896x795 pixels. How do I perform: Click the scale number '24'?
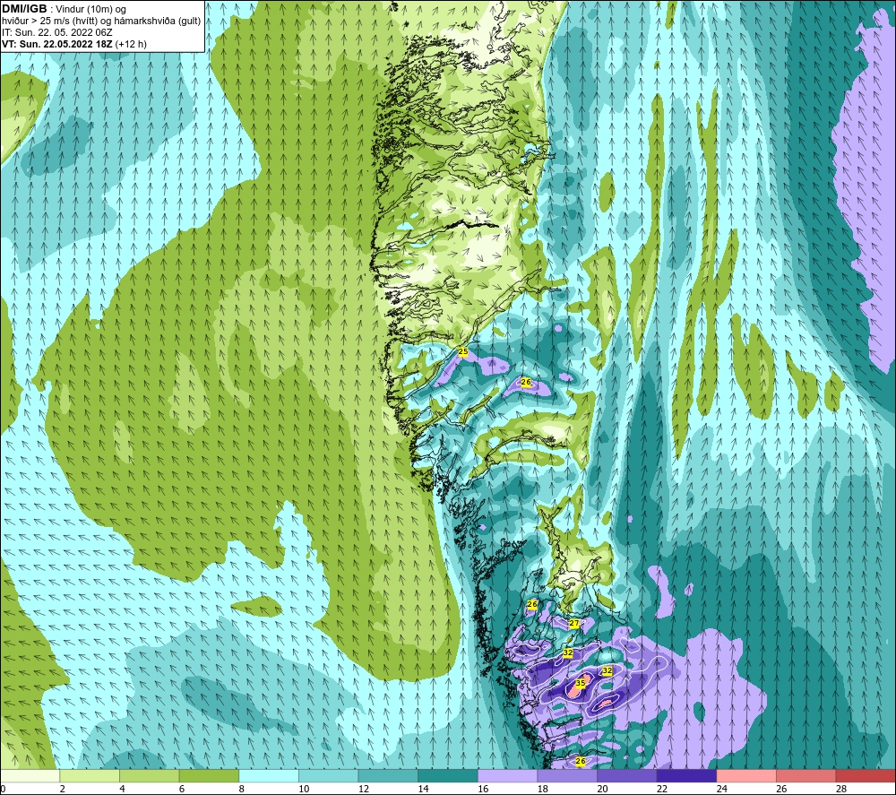721,789
